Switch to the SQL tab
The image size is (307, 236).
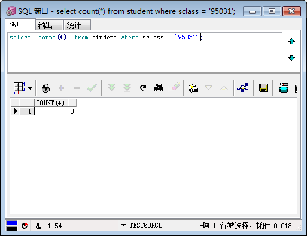click(20, 24)
